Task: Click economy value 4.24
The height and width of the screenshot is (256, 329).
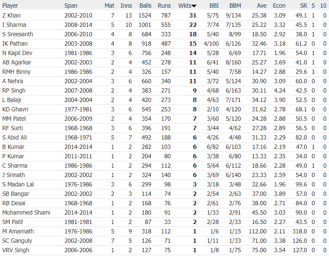Action: point(279,90)
